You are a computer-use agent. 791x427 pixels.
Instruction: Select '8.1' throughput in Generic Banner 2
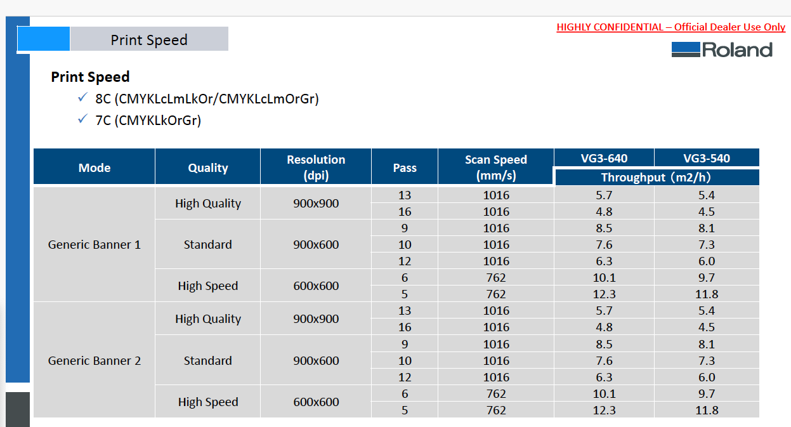point(707,344)
